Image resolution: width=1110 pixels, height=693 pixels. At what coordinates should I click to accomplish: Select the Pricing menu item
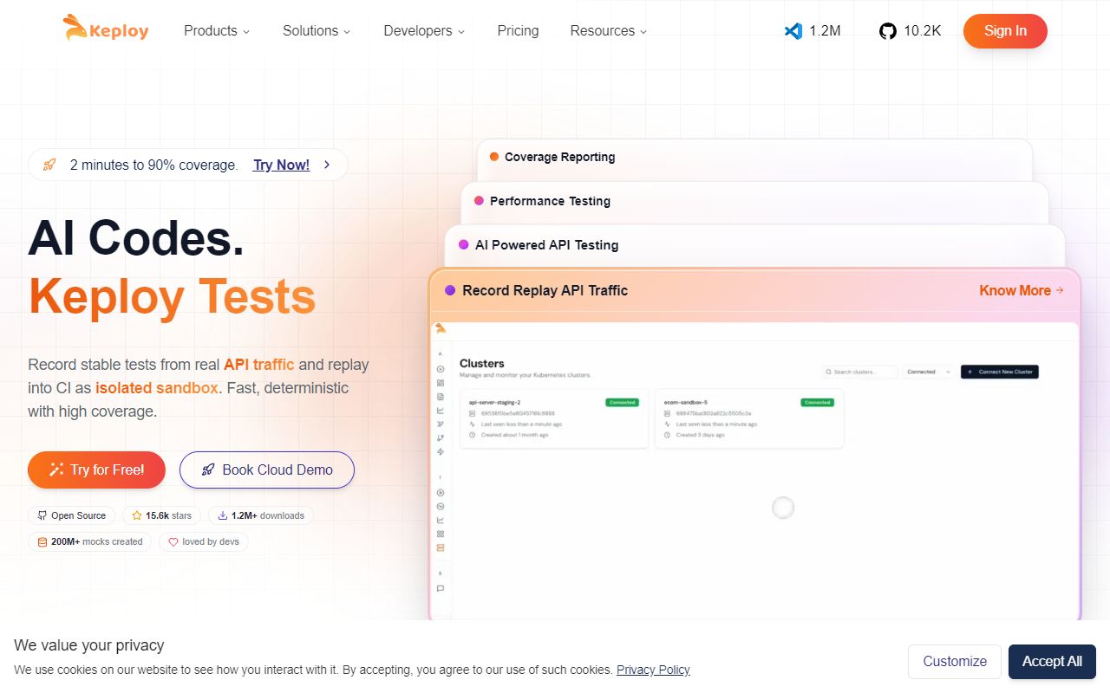(518, 30)
